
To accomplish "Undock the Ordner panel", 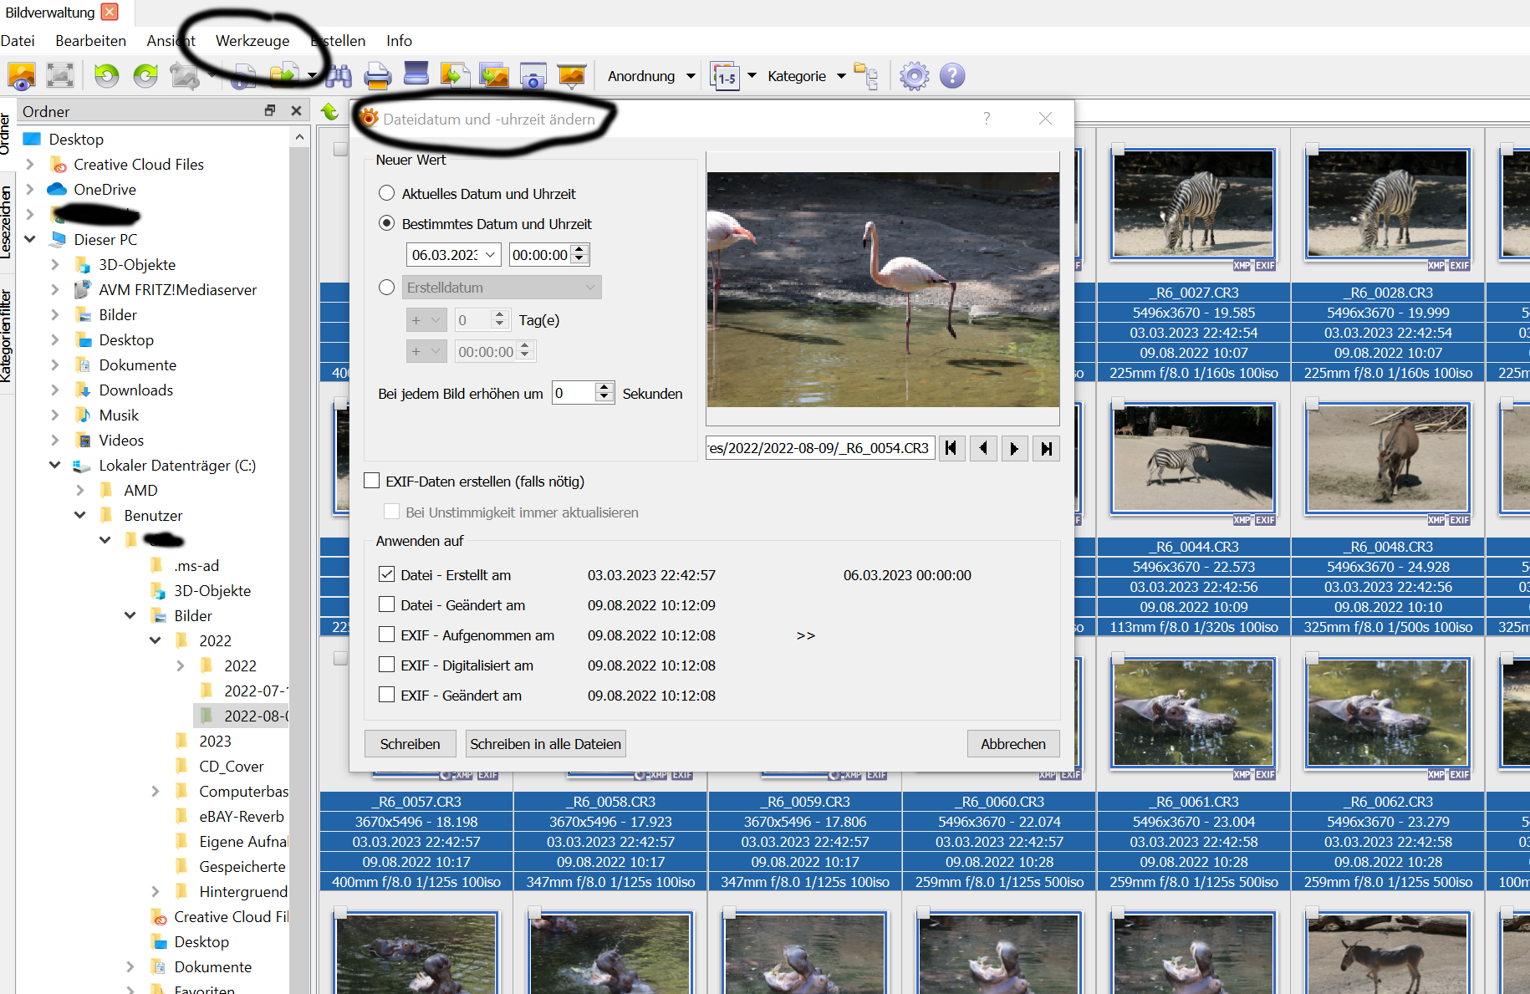I will pyautogui.click(x=270, y=110).
